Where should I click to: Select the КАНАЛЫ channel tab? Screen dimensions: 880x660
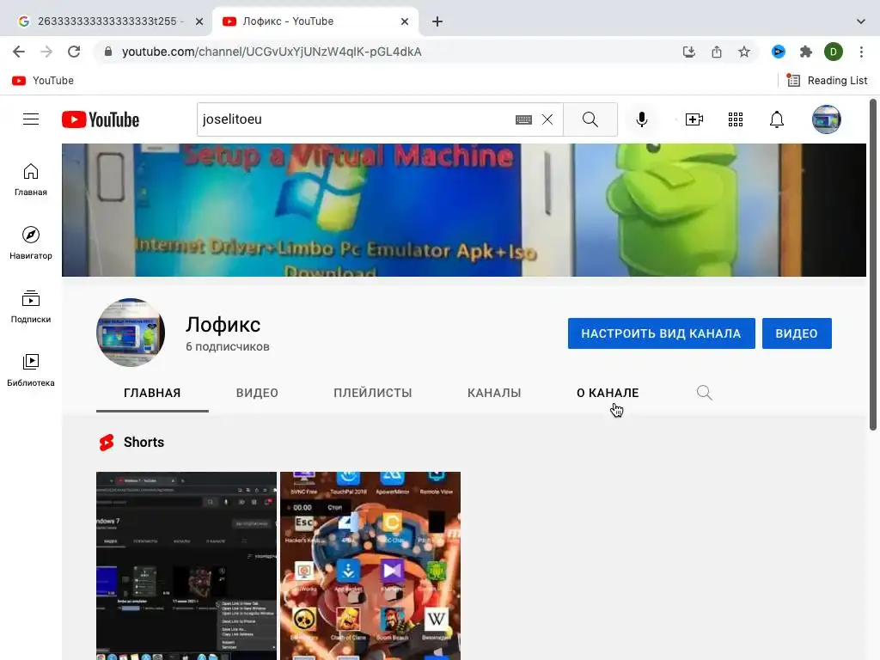point(494,393)
